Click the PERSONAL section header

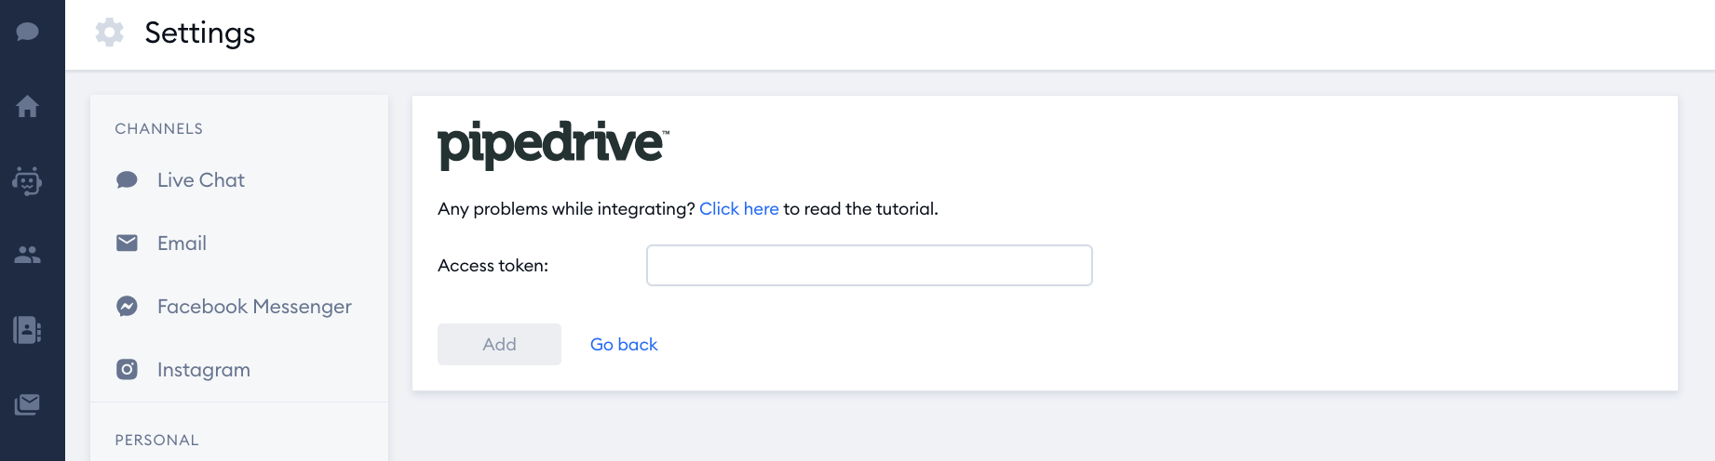click(157, 441)
